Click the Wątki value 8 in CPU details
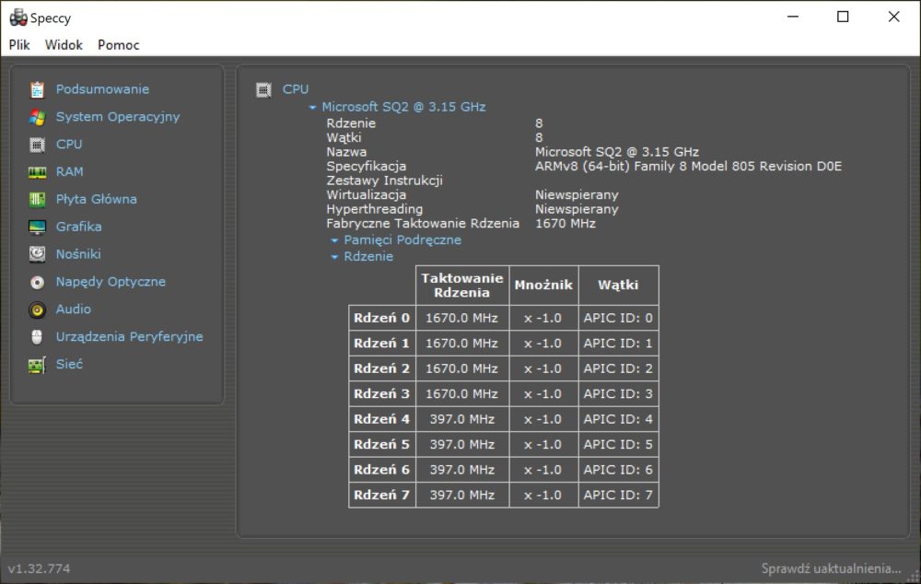Screen dimensions: 921x584 click(x=539, y=137)
